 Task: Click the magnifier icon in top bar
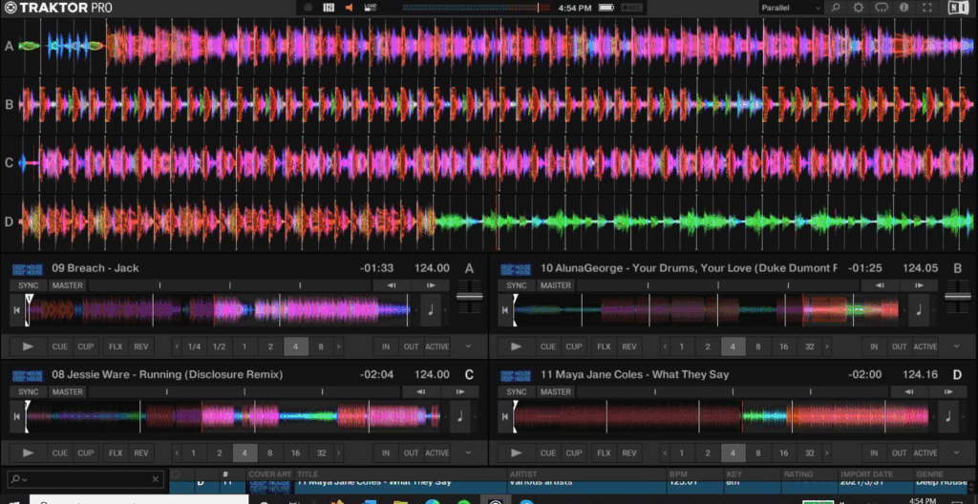(836, 8)
